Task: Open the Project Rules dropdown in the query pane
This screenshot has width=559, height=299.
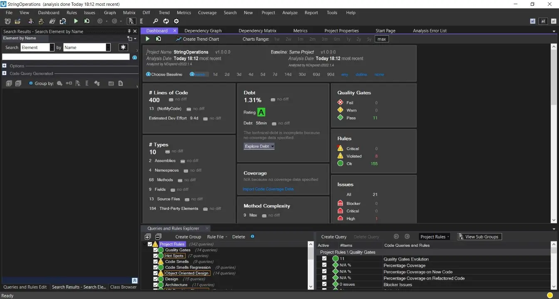Action: pyautogui.click(x=435, y=237)
